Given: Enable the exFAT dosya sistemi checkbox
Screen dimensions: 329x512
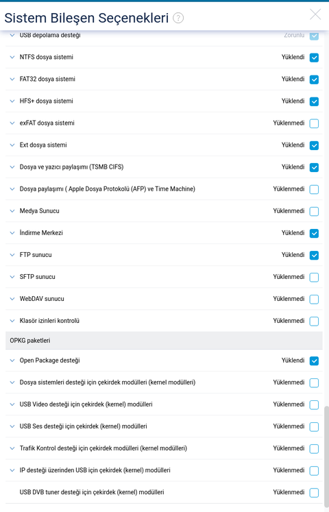Looking at the screenshot, I should (x=314, y=123).
